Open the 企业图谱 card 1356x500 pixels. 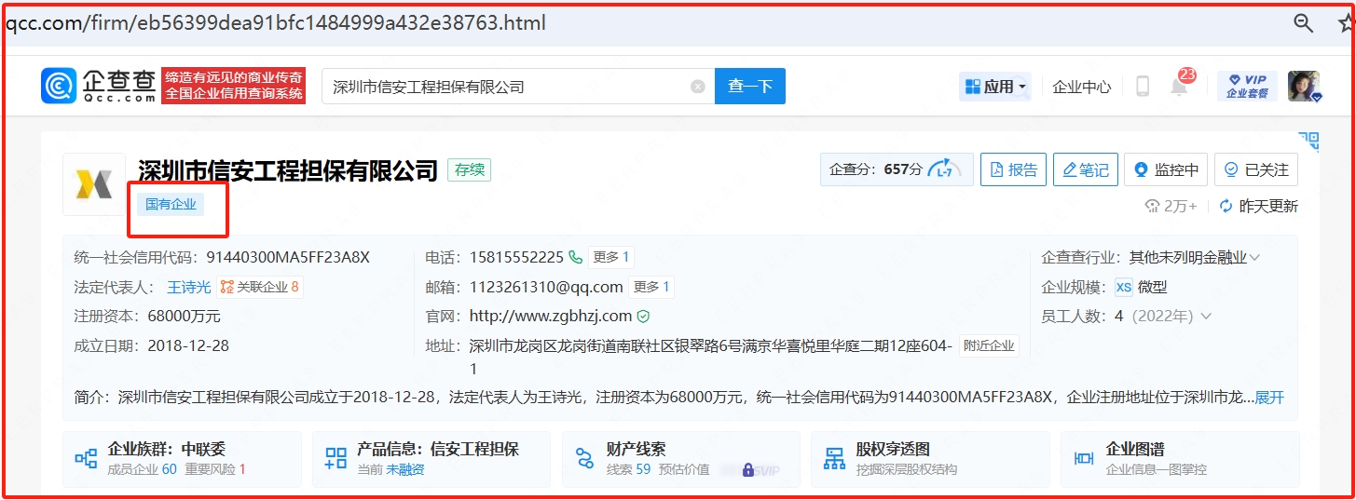coord(1179,459)
